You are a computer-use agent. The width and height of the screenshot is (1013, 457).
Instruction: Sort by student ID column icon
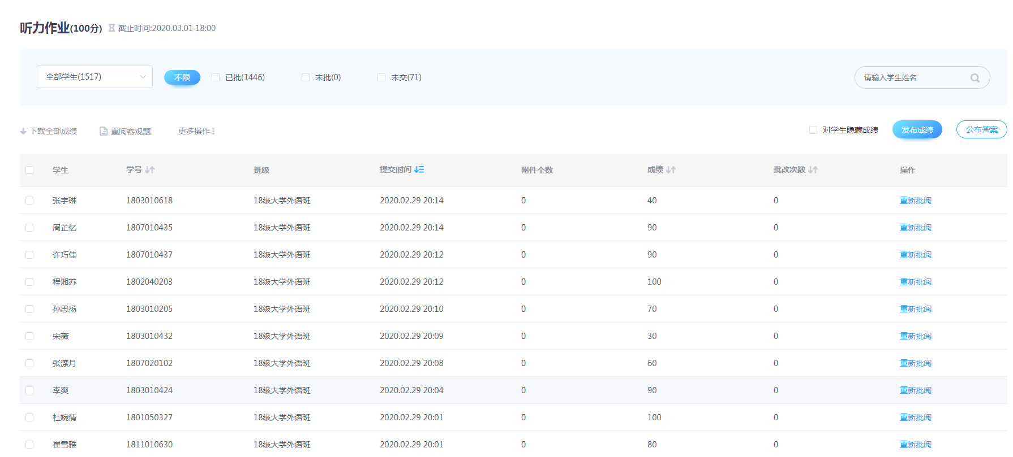click(x=149, y=169)
